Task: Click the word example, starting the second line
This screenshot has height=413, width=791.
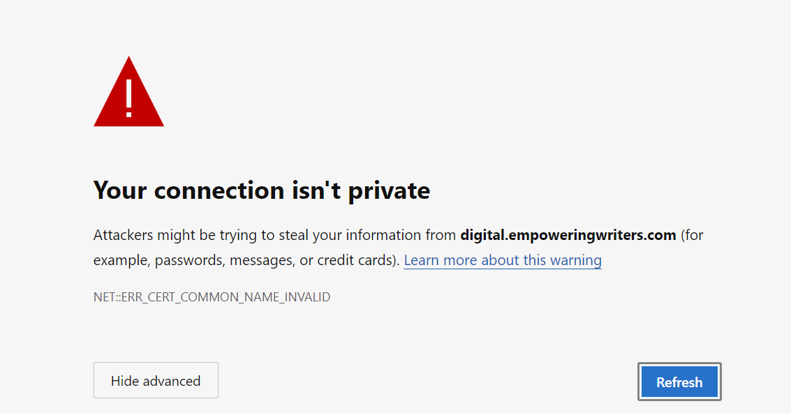Action: (121, 260)
